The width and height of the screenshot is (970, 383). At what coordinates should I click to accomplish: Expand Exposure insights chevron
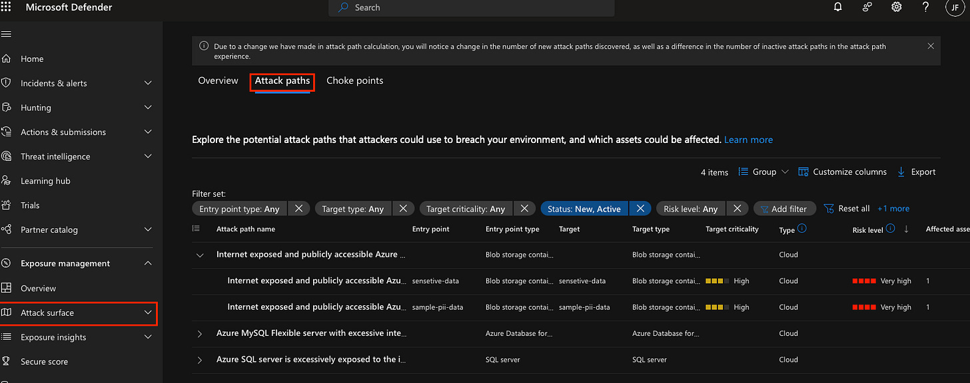pyautogui.click(x=148, y=337)
